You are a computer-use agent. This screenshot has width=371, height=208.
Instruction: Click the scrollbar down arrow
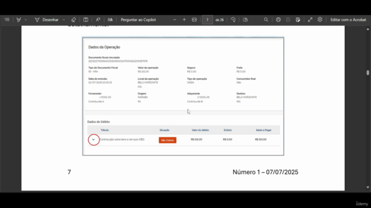pos(368,187)
